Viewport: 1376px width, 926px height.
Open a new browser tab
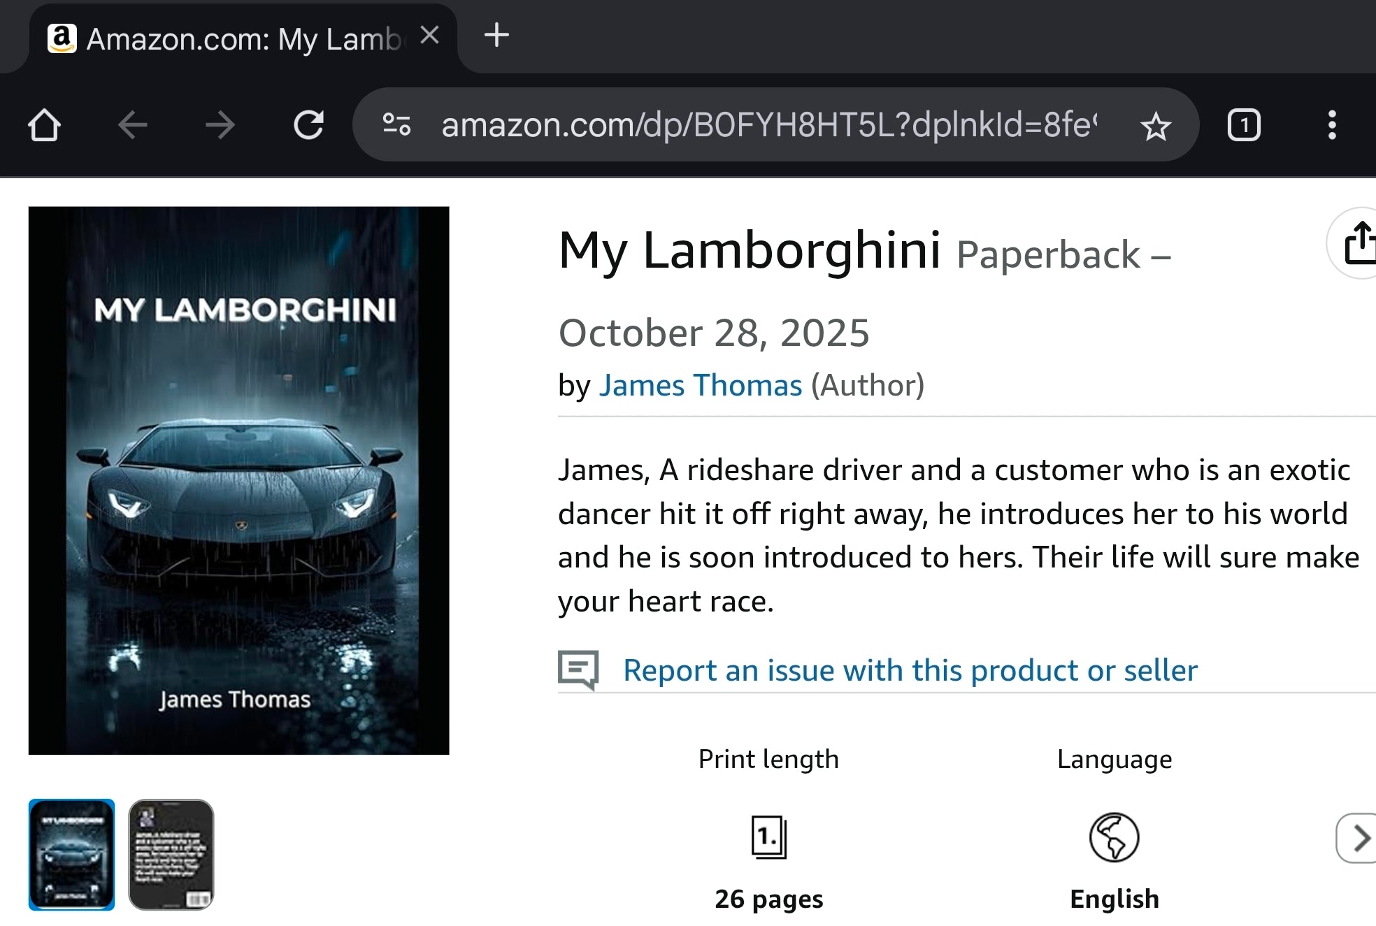point(497,36)
